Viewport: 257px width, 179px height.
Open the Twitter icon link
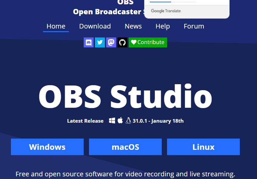pyautogui.click(x=100, y=42)
